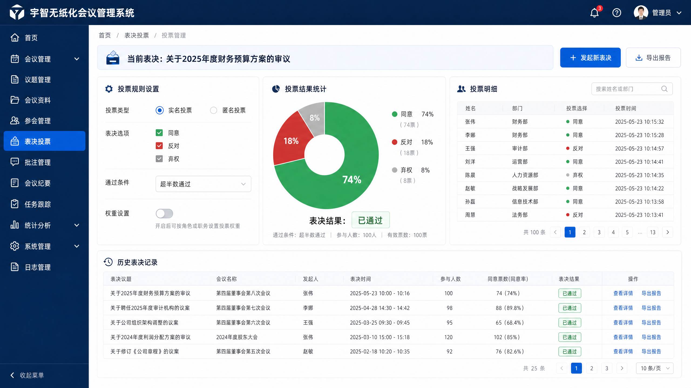Expand the 会议管理 submenu chevron
The width and height of the screenshot is (691, 388).
tap(77, 59)
